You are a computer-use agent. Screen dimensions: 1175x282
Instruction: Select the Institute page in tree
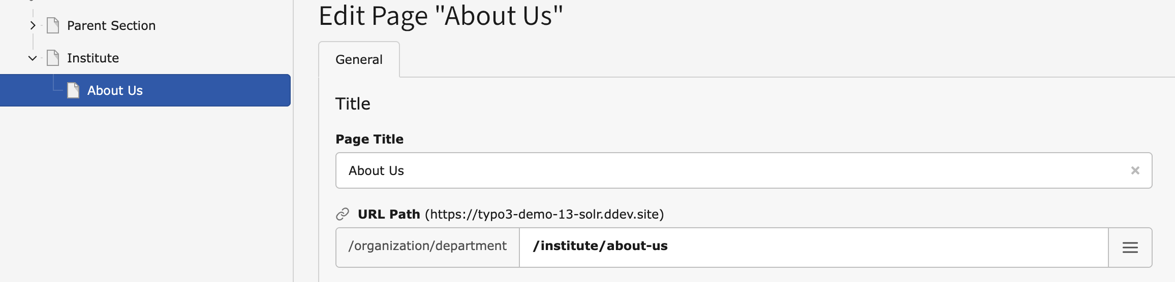tap(93, 58)
